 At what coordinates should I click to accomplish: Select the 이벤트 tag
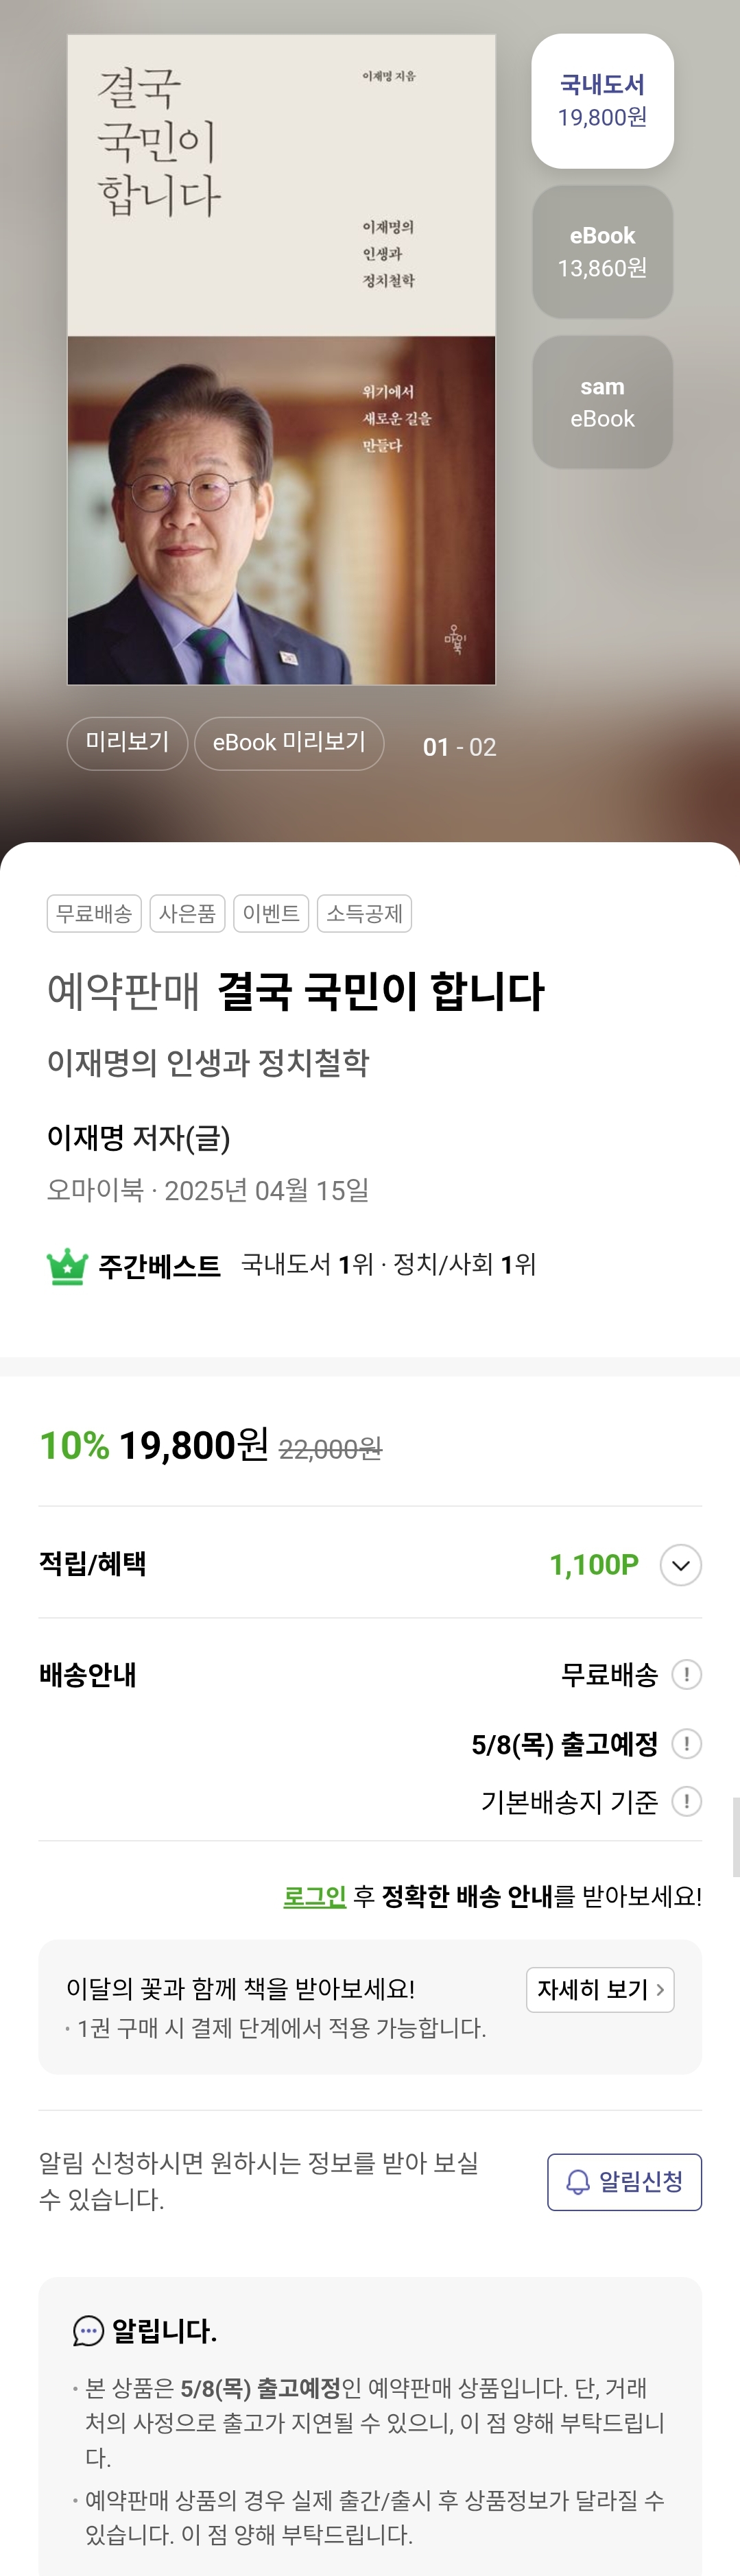click(271, 914)
